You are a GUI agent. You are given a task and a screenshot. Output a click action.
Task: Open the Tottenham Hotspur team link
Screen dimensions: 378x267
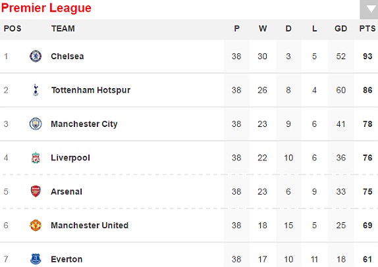pyautogui.click(x=91, y=90)
